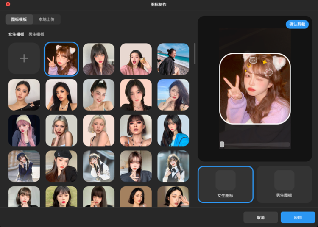Select the 男生图标 slot
Viewport: 318px width, 227px height.
pos(284,184)
